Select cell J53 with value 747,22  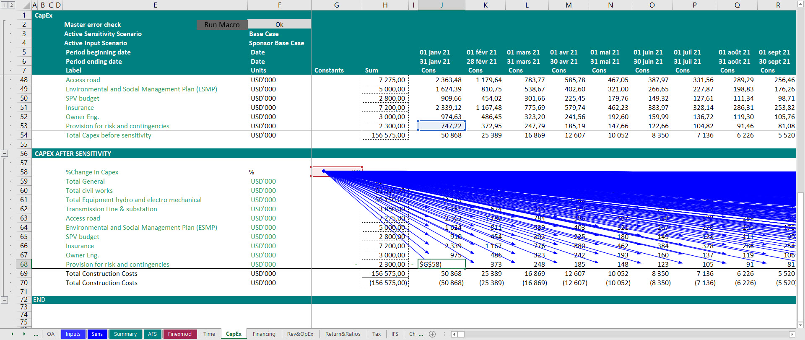[441, 126]
